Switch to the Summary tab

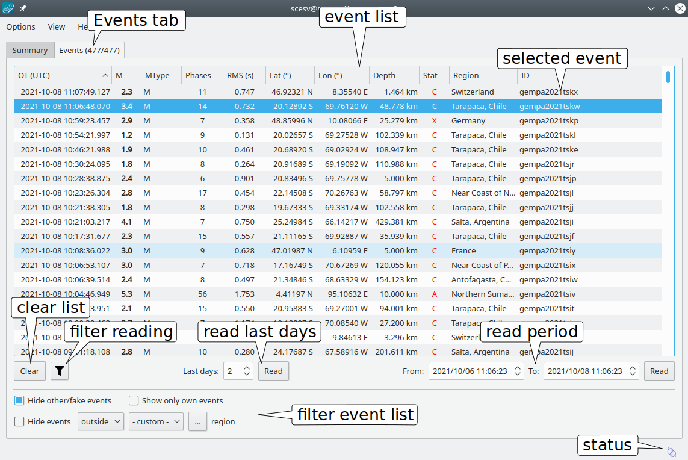[x=29, y=50]
